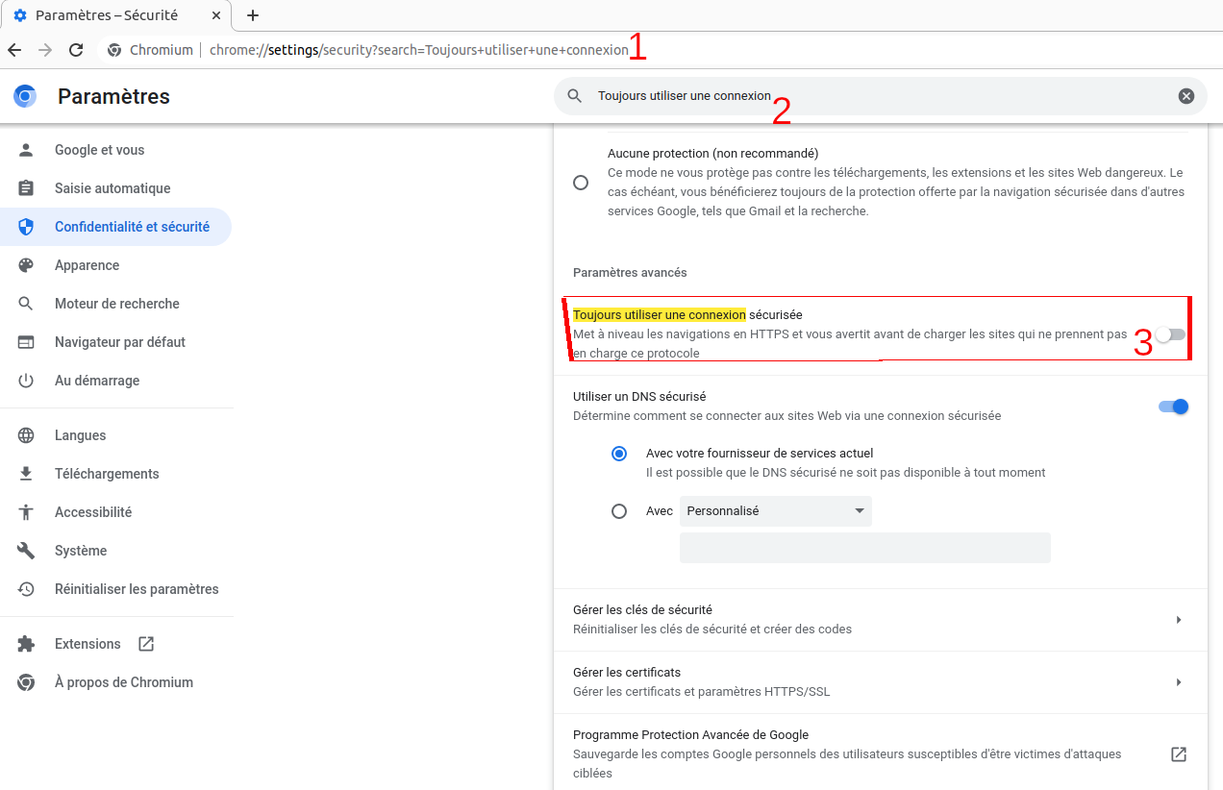1223x790 pixels.
Task: Click the Extensions puzzle piece icon
Action: 26,644
